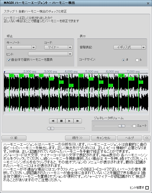
Task: Select the C marker after 7,000 ms
Action: [x=141, y=82]
